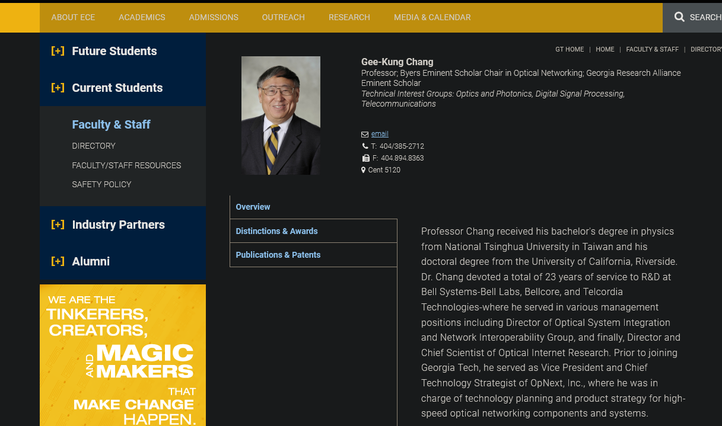
Task: Click the Tinkerers, Creators, Magic Makers banner
Action: click(x=123, y=355)
